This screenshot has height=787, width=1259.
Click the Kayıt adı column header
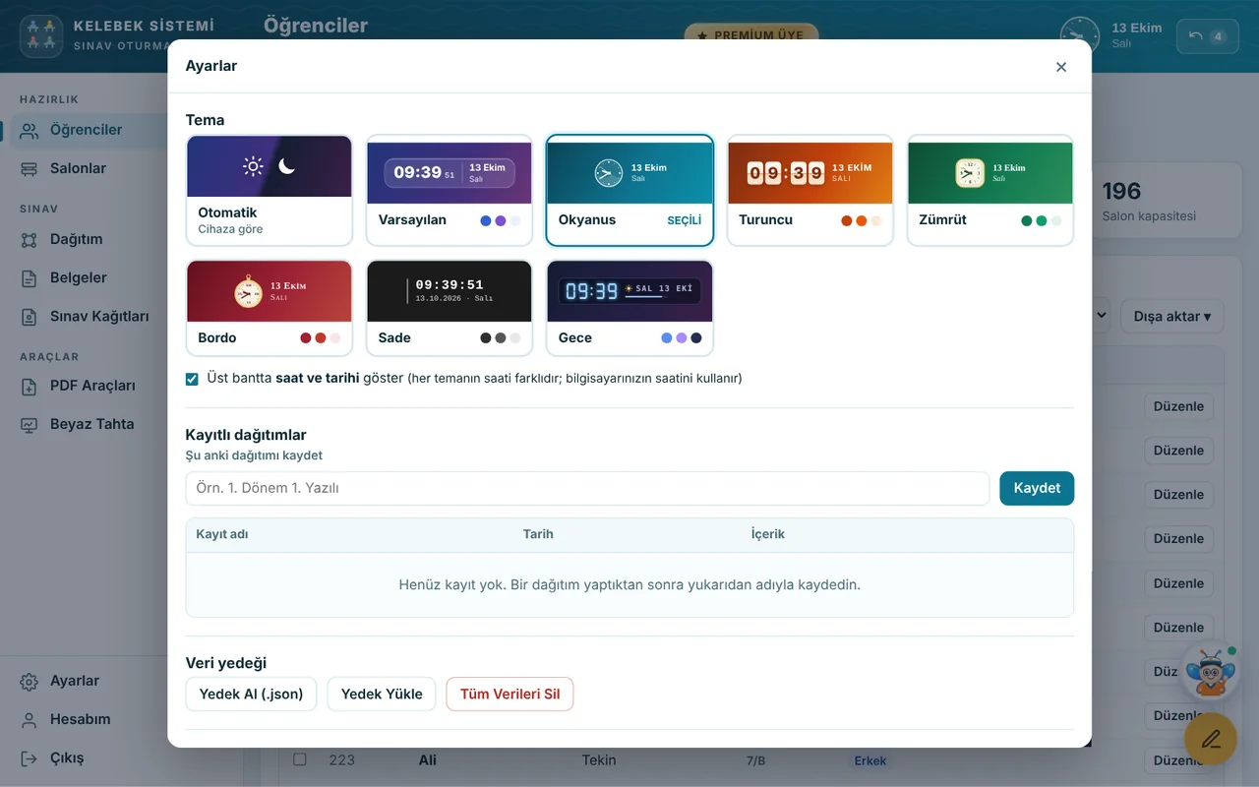click(x=222, y=534)
